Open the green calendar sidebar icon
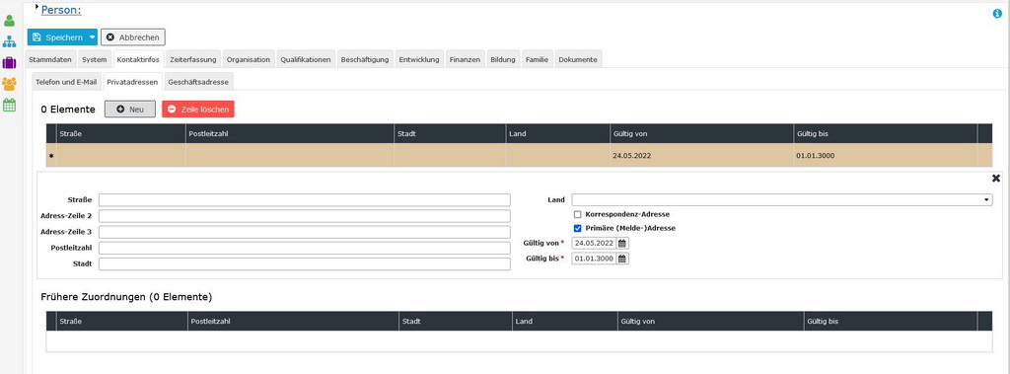The image size is (1010, 374). (9, 106)
